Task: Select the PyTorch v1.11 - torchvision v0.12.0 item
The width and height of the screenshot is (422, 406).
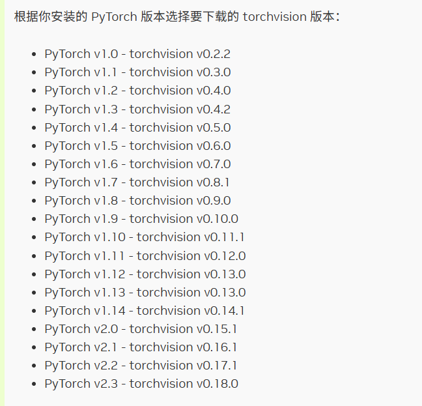Action: [145, 256]
